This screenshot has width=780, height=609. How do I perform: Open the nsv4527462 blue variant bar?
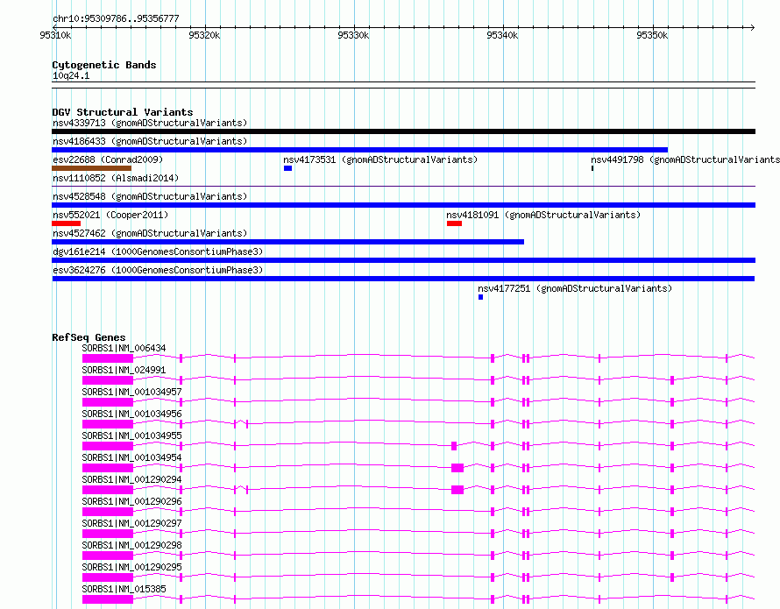tap(288, 242)
